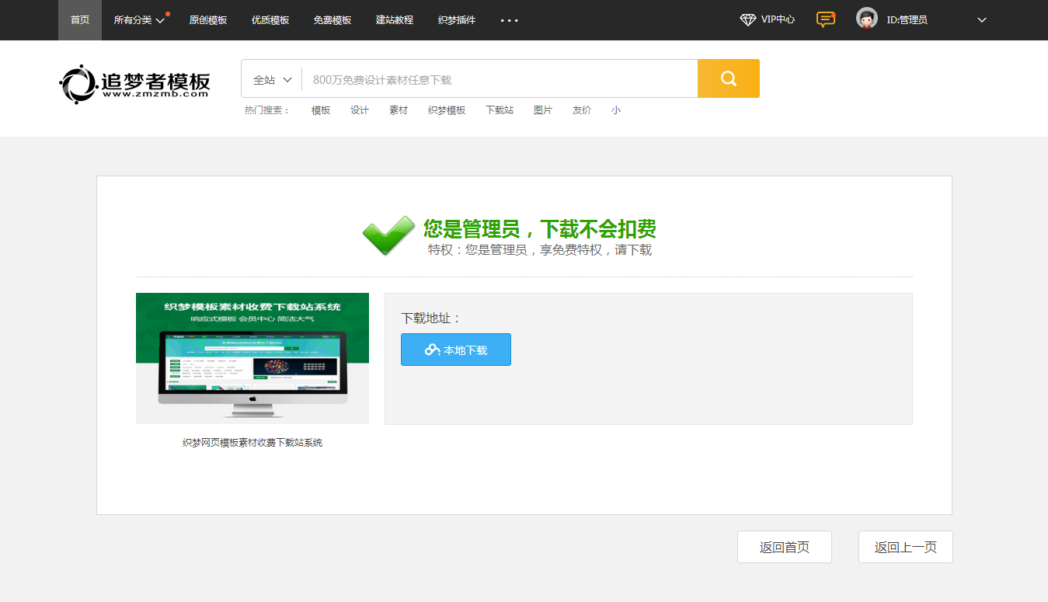The height and width of the screenshot is (602, 1048).
Task: Open the 原创模板 menu item
Action: click(208, 20)
